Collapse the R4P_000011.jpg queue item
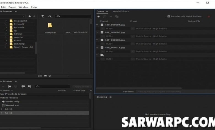 (x=97, y=48)
